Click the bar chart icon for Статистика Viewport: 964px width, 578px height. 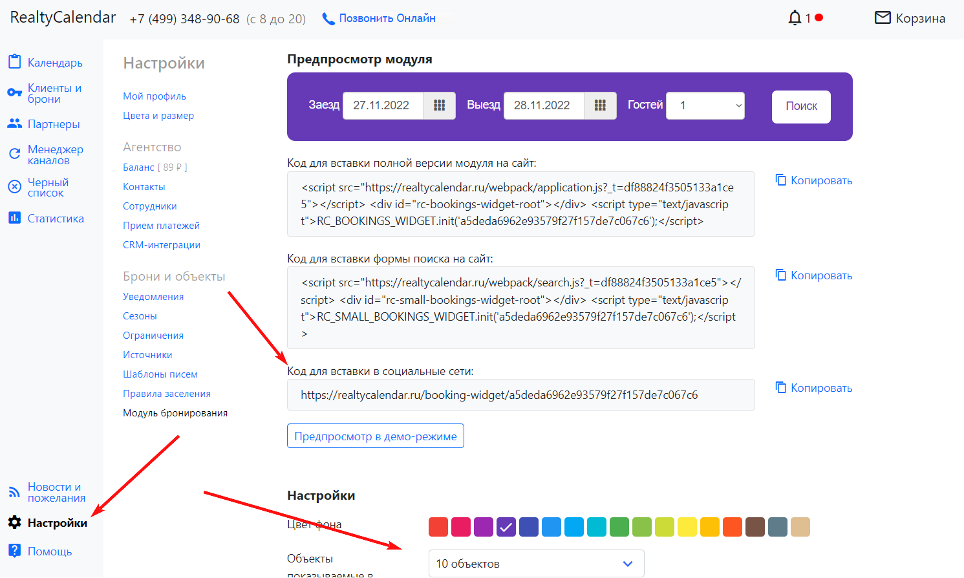(x=14, y=218)
